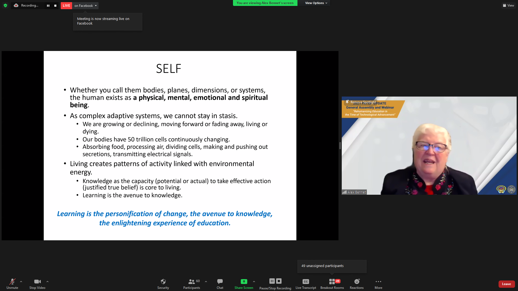Open the View Options dropdown
This screenshot has width=518, height=291.
tap(316, 3)
